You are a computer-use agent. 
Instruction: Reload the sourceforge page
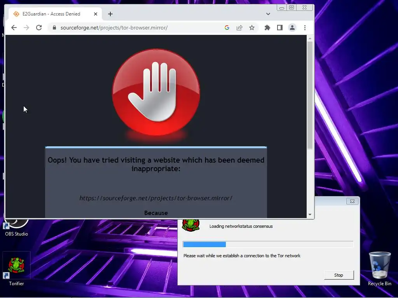39,28
